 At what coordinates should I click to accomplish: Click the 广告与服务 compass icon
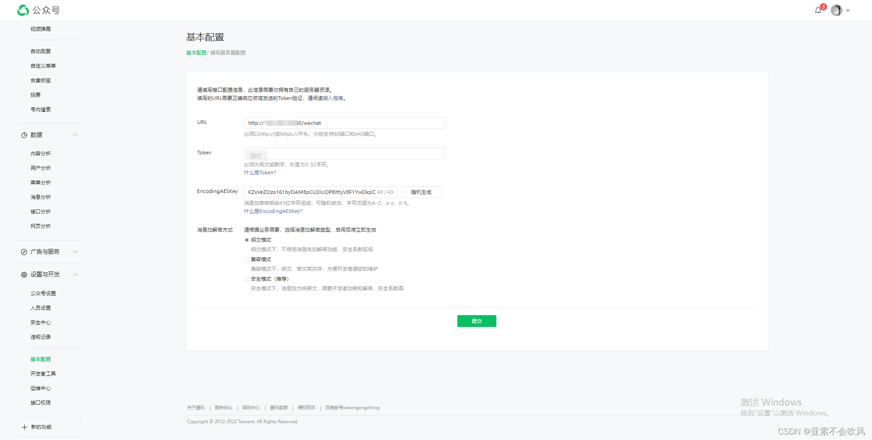coord(24,252)
